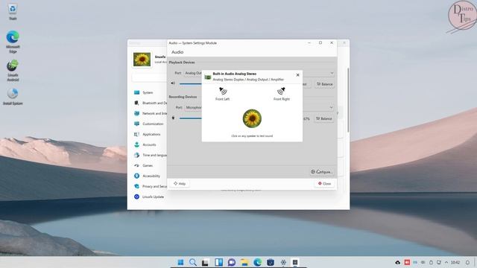Adjust the playback volume slider
This screenshot has height=268, width=477.
click(191, 83)
